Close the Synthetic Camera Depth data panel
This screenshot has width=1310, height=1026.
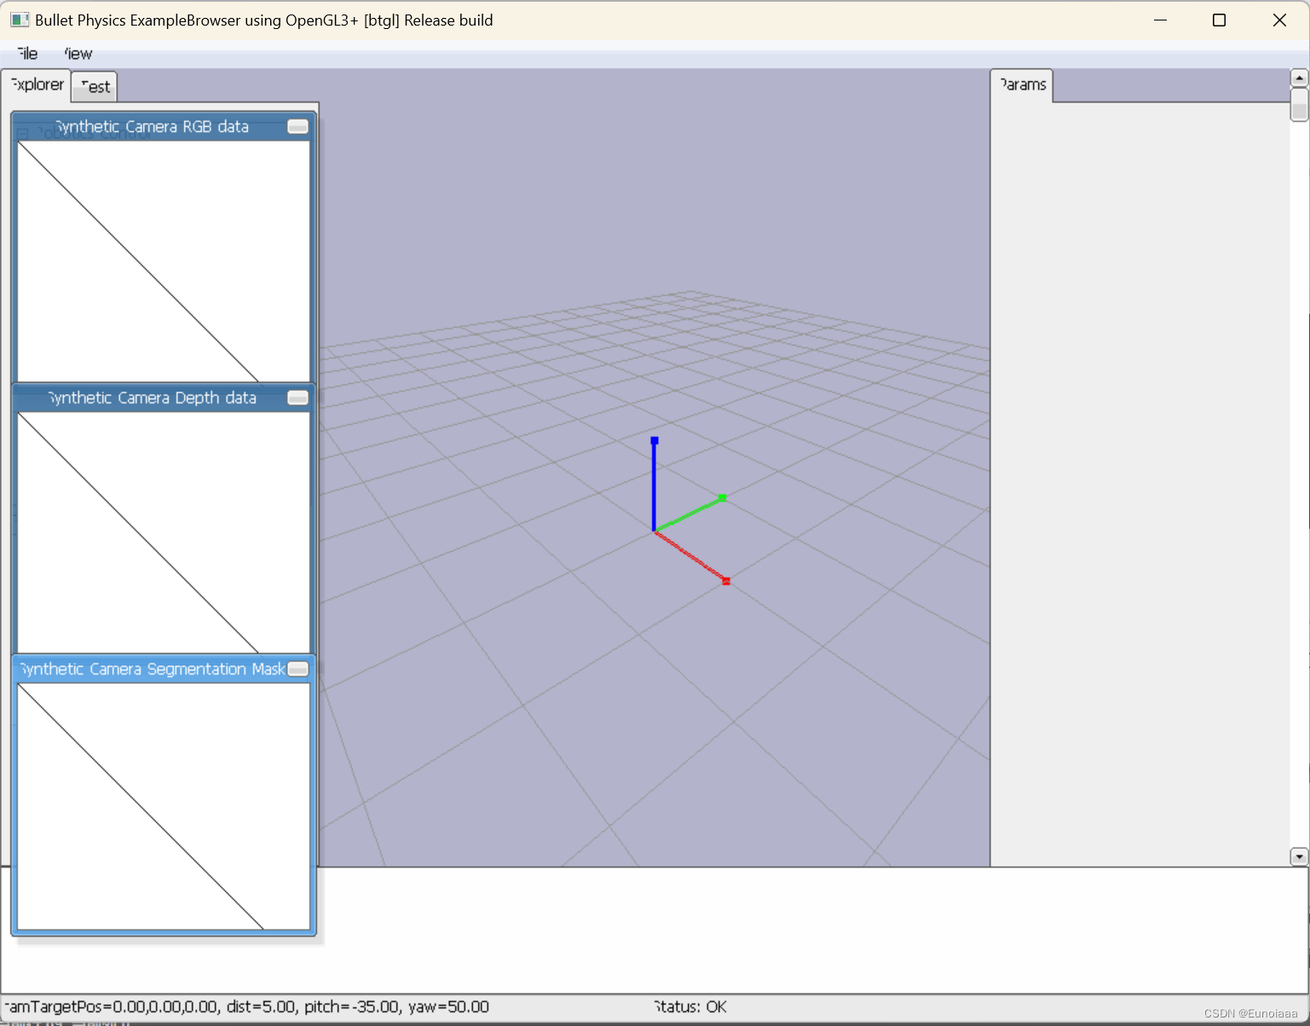click(298, 397)
